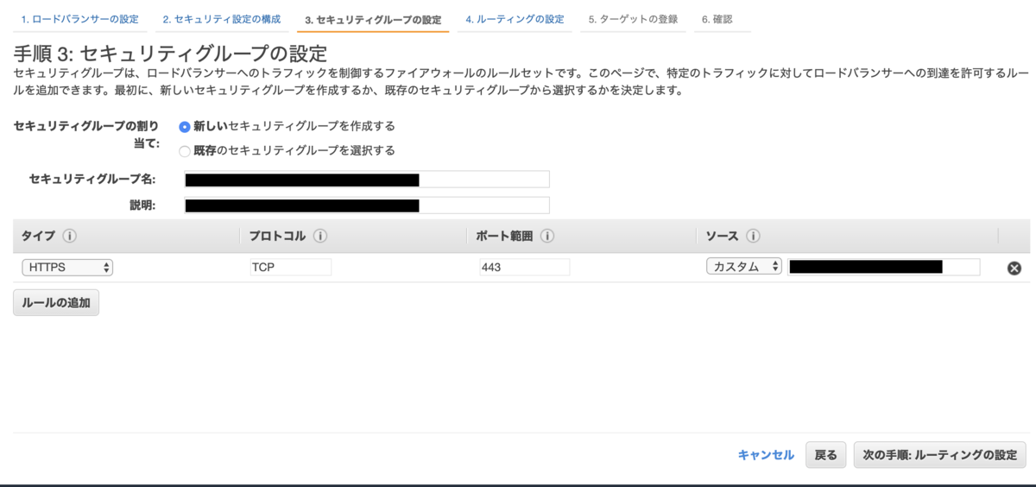The image size is (1036, 487).
Task: Click the キャンセル link
Action: (x=766, y=455)
